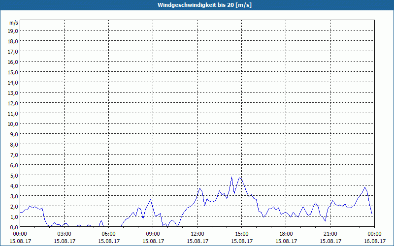This screenshot has height=246, width=394.
Task: Select the 14,0 y-axis label
Action: point(13,83)
